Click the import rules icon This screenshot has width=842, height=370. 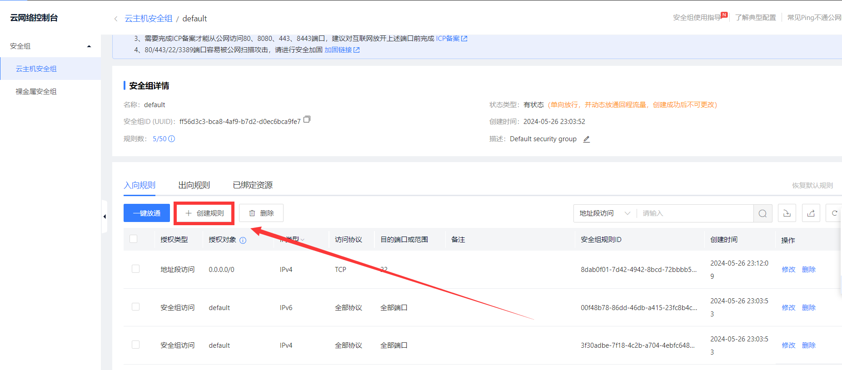[787, 213]
